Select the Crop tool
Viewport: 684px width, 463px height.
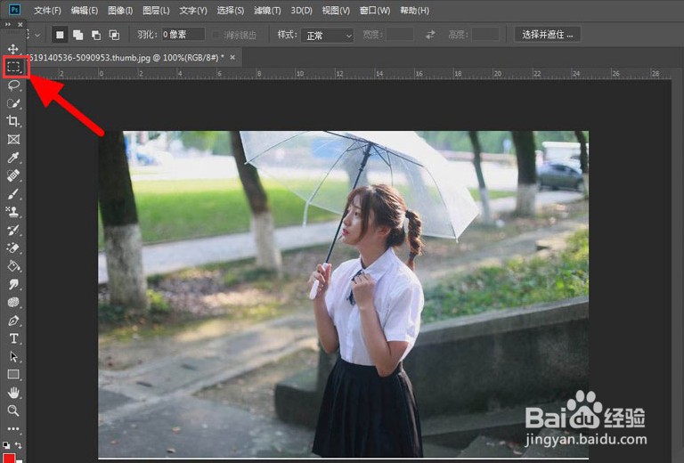tap(13, 121)
